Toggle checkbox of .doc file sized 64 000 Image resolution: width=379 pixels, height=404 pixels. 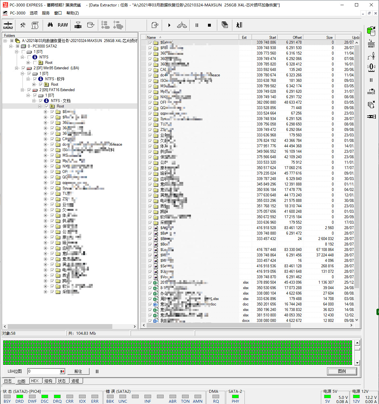(150, 305)
